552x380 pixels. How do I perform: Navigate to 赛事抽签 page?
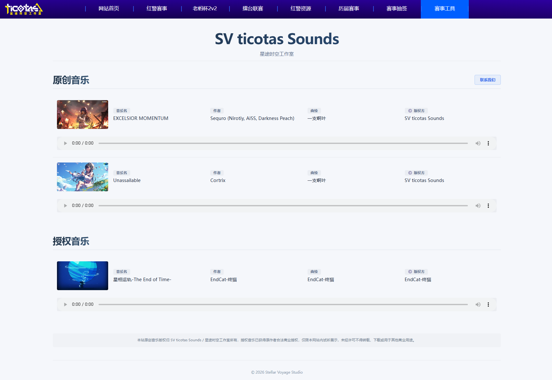click(396, 9)
